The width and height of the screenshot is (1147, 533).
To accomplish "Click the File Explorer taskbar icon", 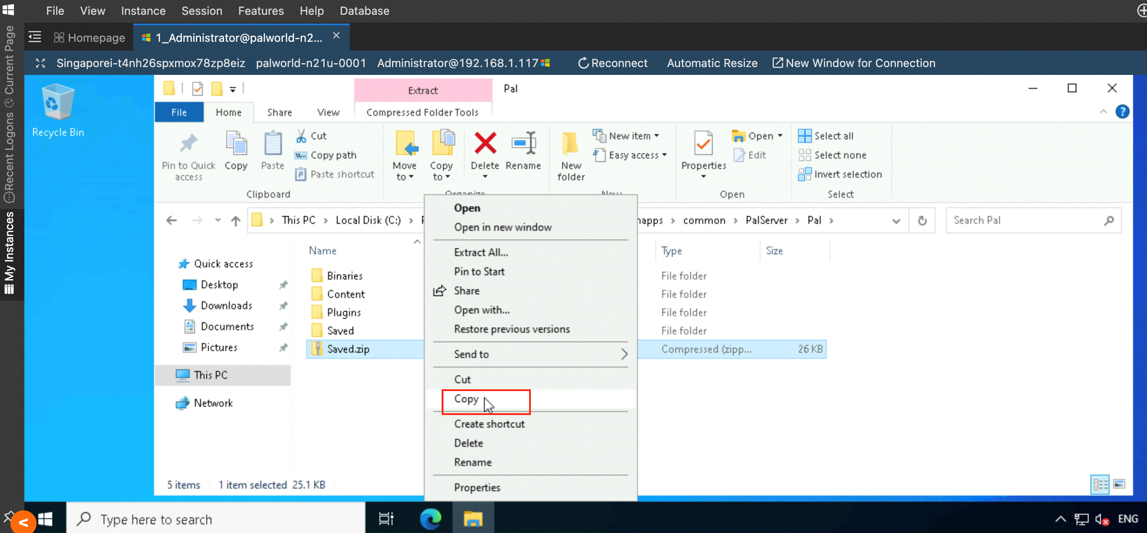I will pyautogui.click(x=473, y=518).
